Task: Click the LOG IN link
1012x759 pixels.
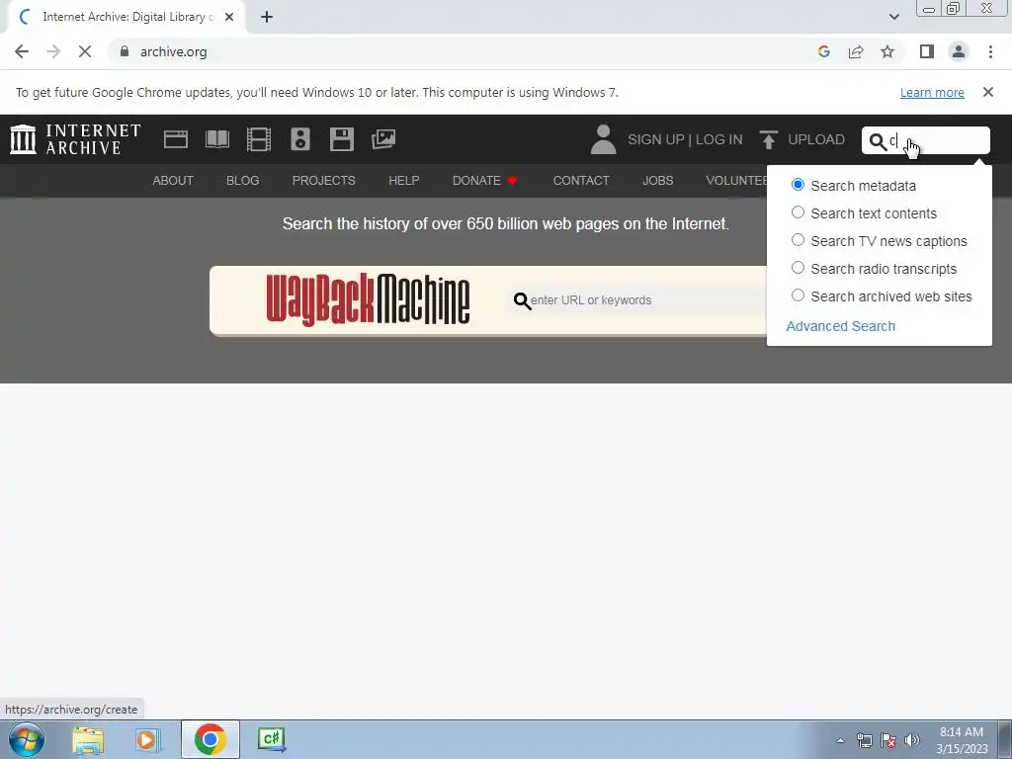Action: coord(719,139)
